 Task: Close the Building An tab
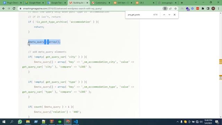[87, 3]
